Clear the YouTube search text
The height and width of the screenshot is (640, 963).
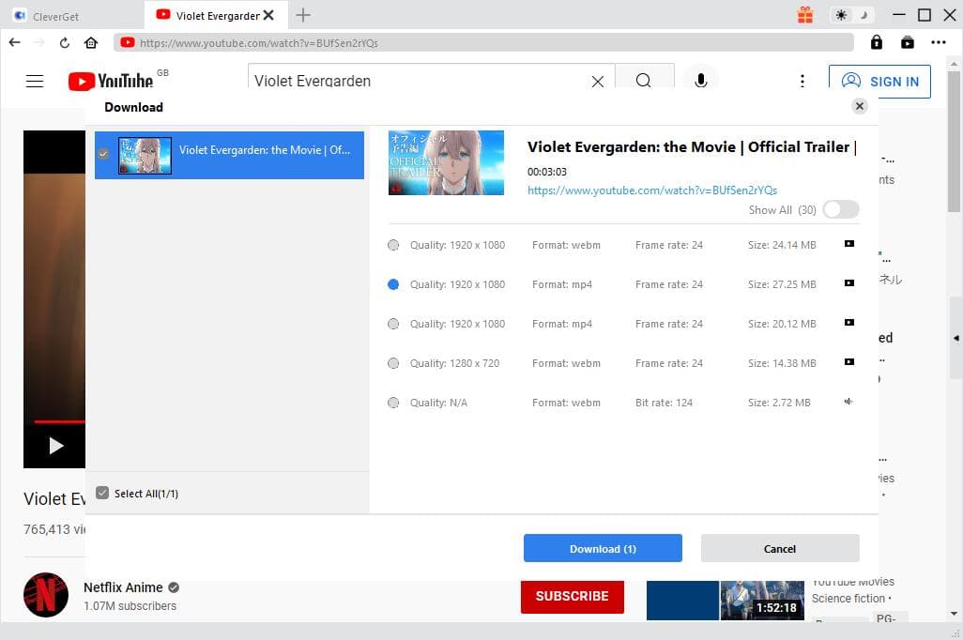(597, 82)
